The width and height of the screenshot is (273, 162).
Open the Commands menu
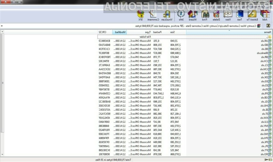point(257,7)
